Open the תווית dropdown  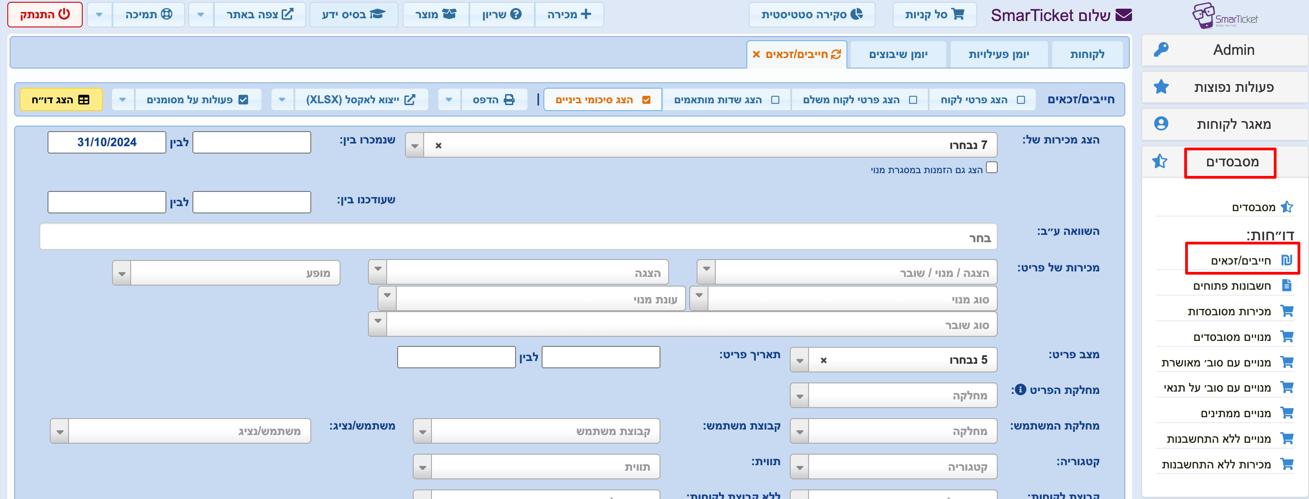point(537,467)
